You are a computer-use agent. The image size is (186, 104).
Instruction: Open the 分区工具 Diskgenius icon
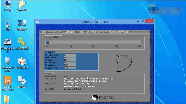[8, 83]
